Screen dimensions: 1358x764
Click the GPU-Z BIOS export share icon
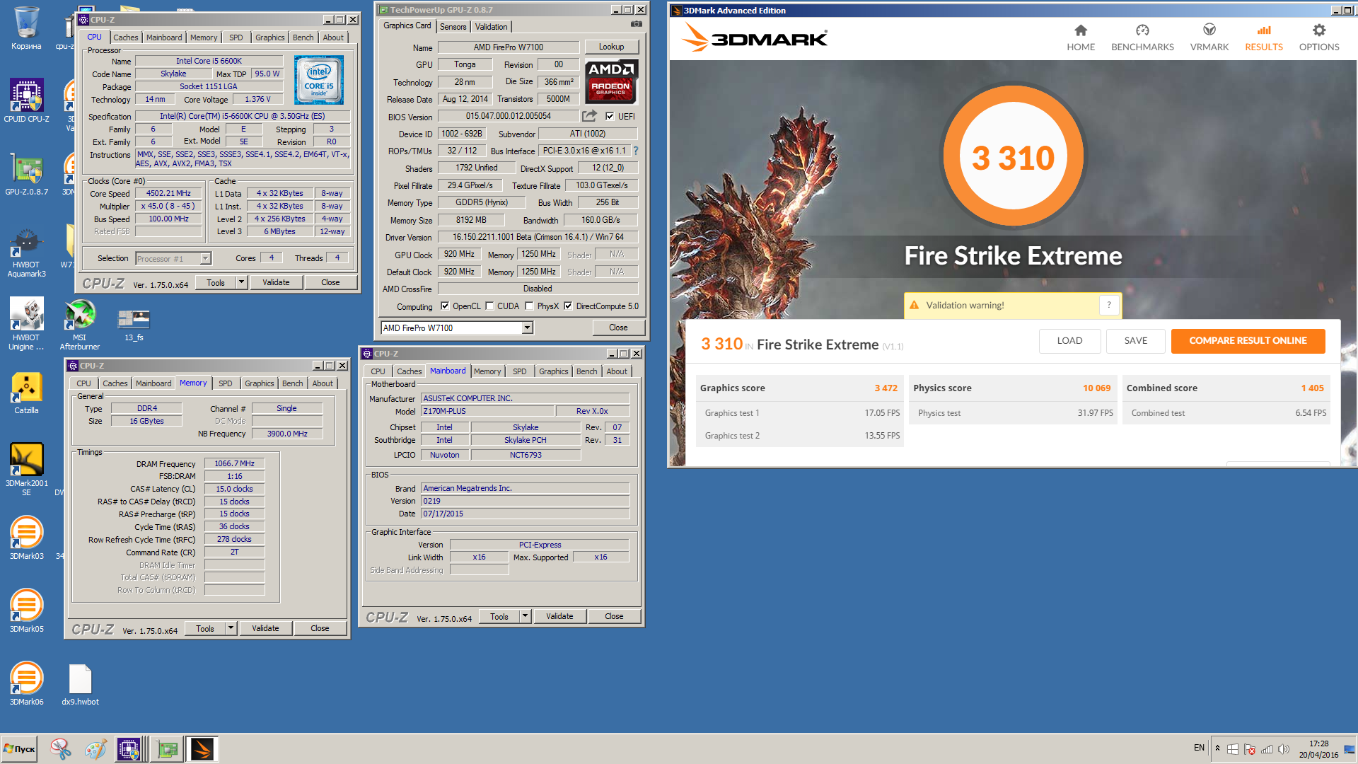(589, 115)
